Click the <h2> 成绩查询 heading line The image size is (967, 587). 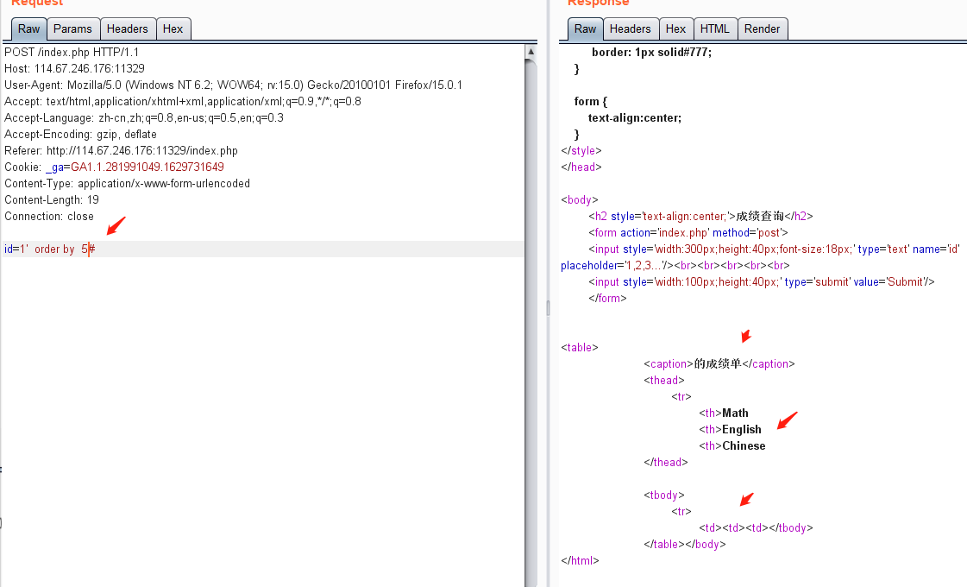[x=700, y=217]
